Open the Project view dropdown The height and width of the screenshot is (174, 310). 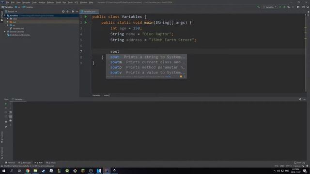pos(11,12)
